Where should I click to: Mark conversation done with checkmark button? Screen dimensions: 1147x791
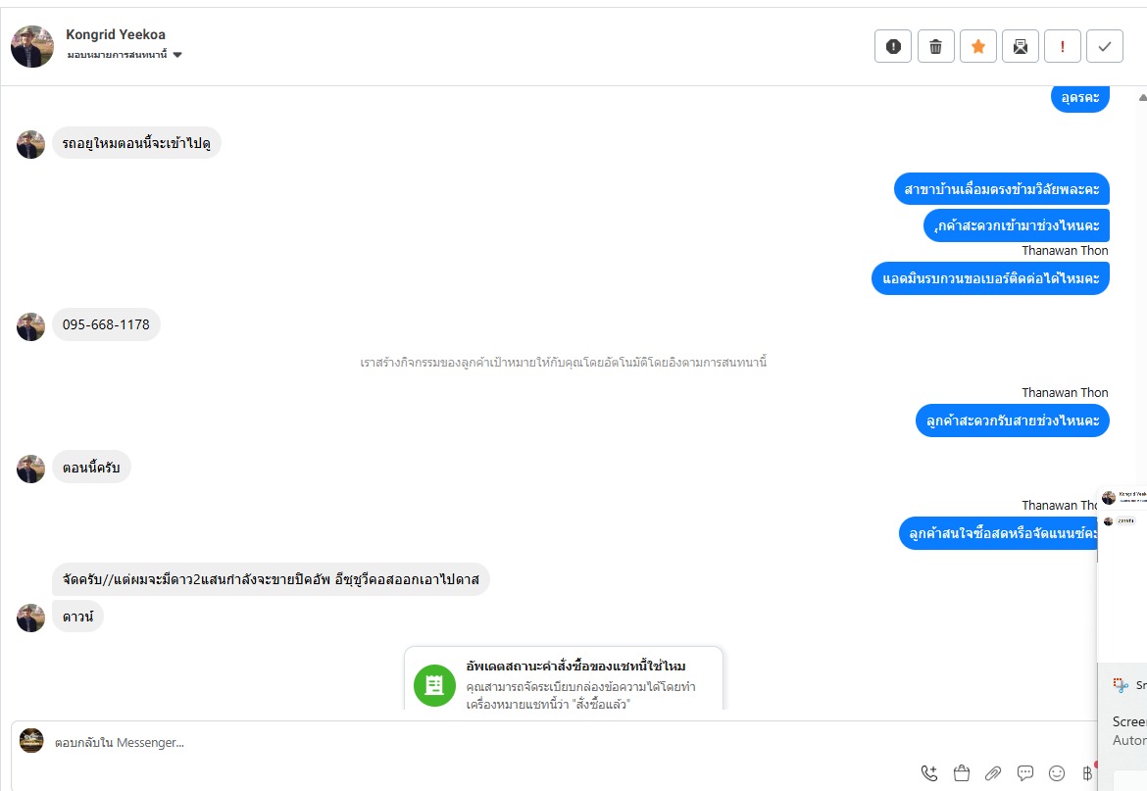[1105, 47]
